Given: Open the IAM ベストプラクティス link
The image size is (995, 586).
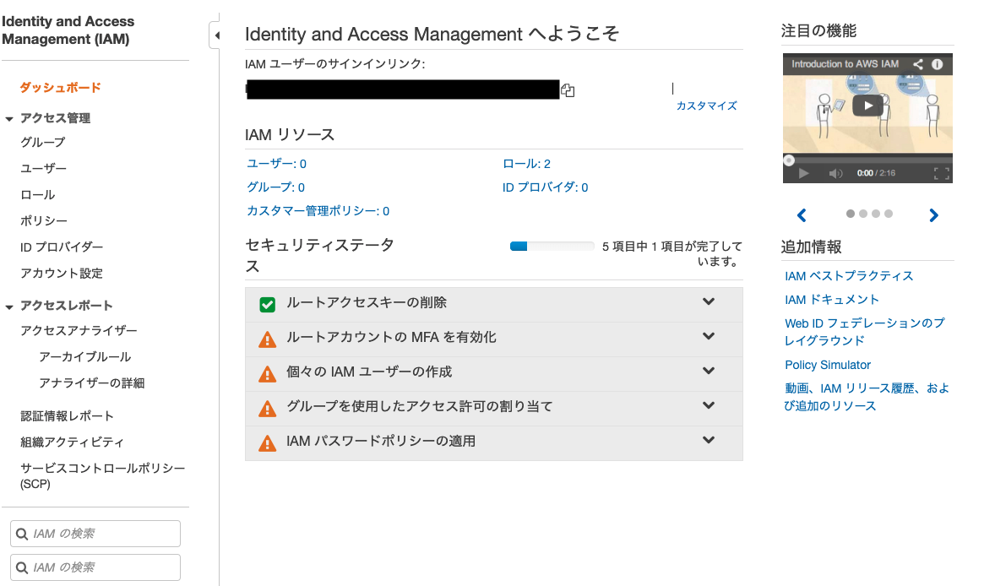Looking at the screenshot, I should tap(849, 276).
